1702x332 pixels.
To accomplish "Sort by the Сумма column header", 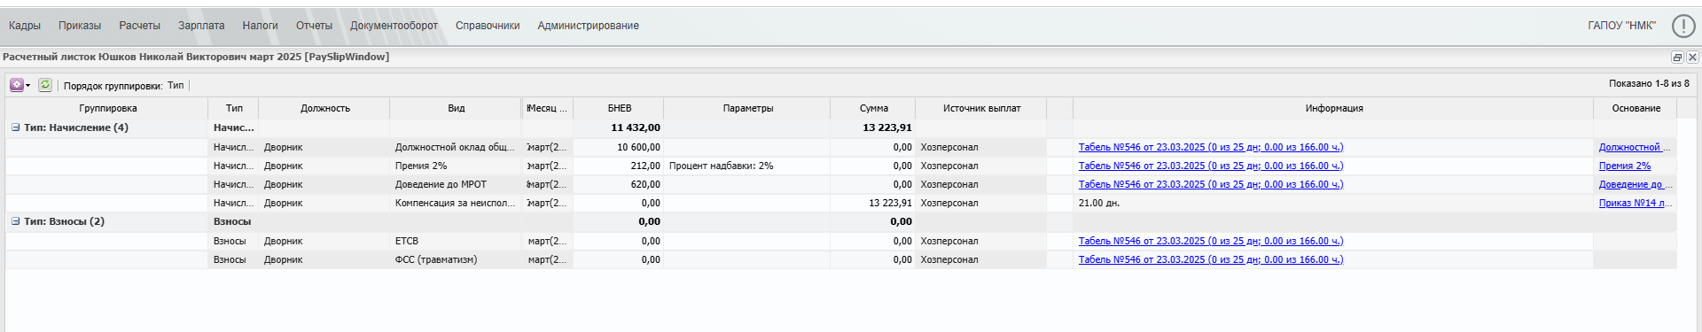I will [x=873, y=108].
